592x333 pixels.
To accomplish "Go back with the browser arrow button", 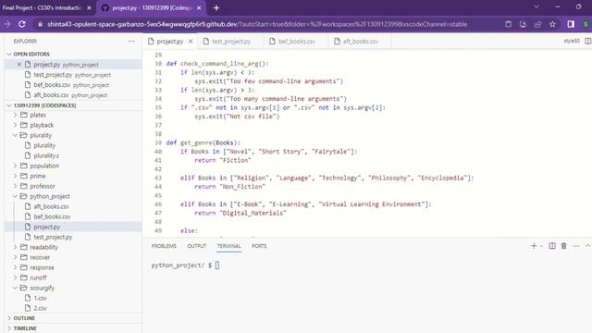I will pyautogui.click(x=6, y=24).
